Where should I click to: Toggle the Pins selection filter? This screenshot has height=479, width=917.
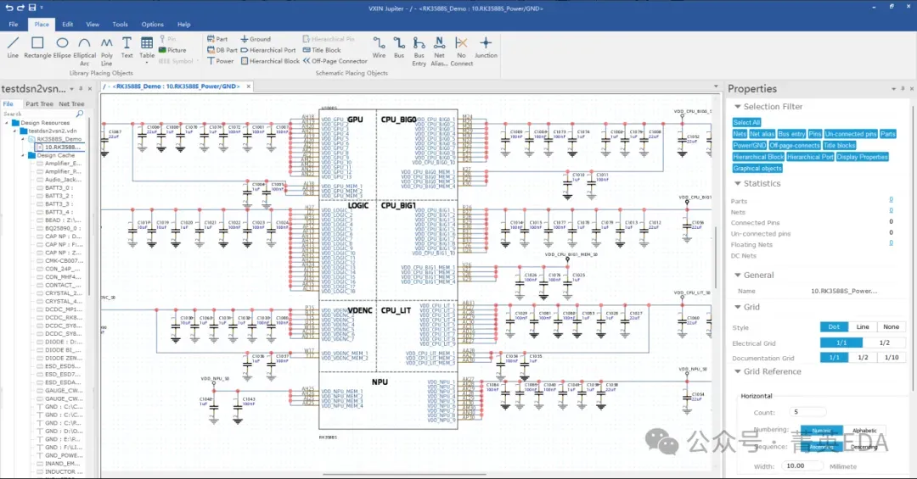(815, 134)
